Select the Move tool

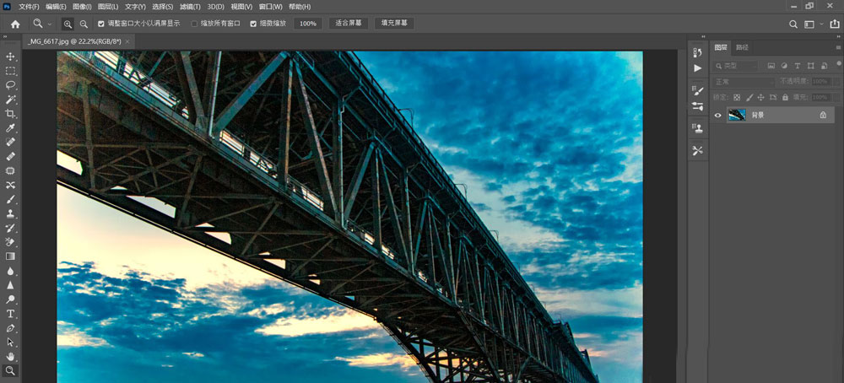point(11,57)
